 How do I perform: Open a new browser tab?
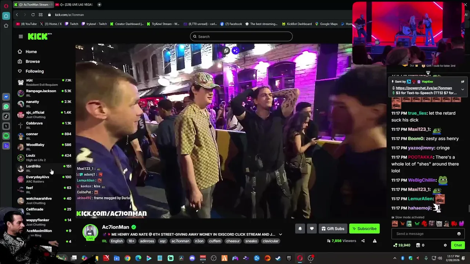[x=99, y=5]
